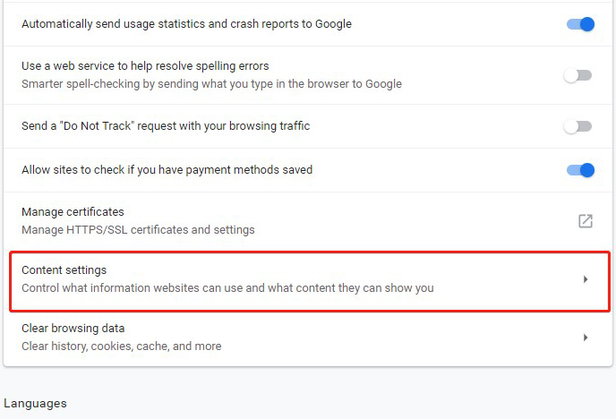Disable automatic usage statistics and crash reports
This screenshot has width=616, height=419.
tap(580, 24)
